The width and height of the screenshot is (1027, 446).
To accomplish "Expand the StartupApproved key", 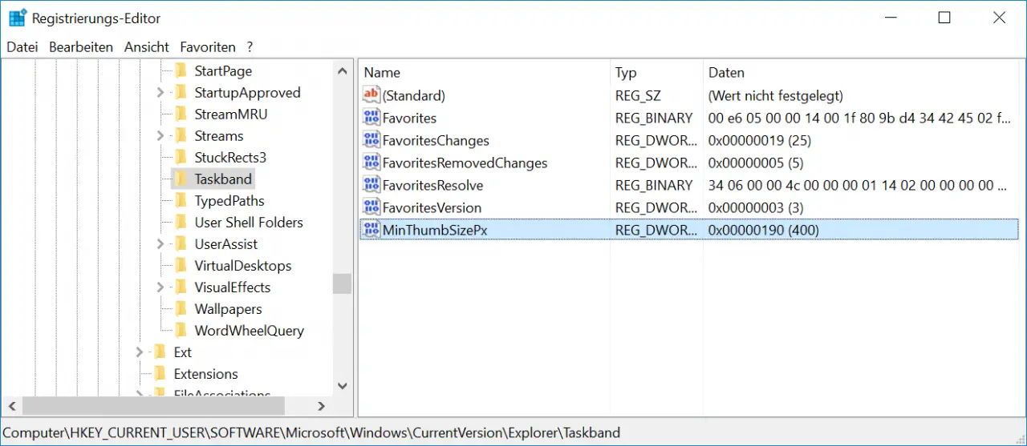I will (x=160, y=93).
